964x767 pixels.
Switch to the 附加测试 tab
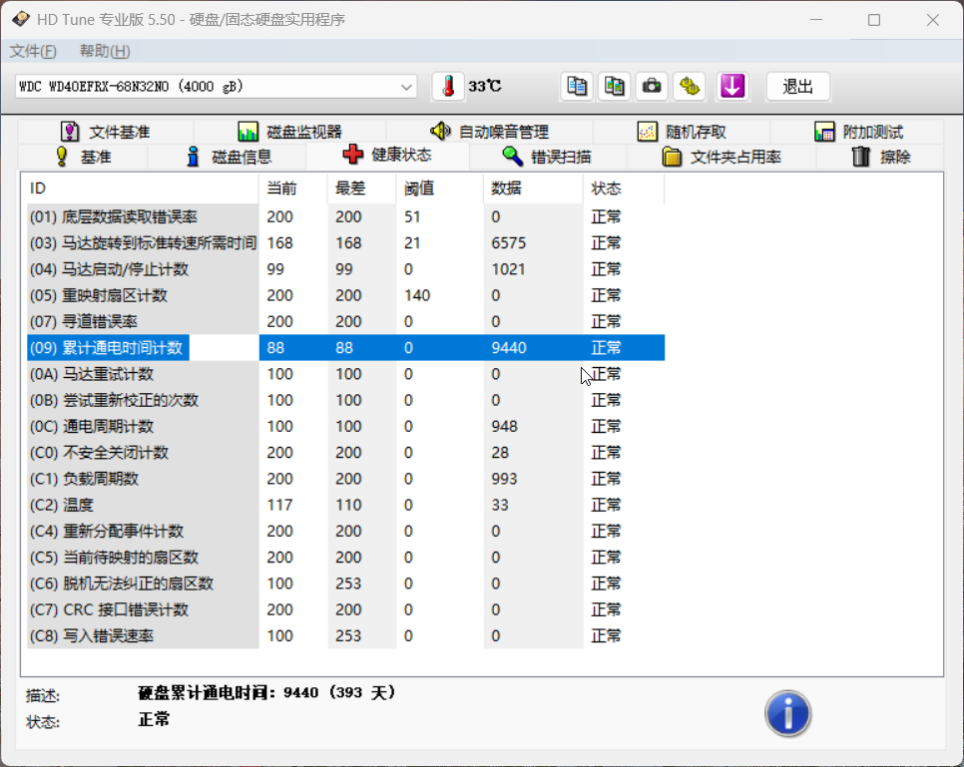tap(858, 132)
